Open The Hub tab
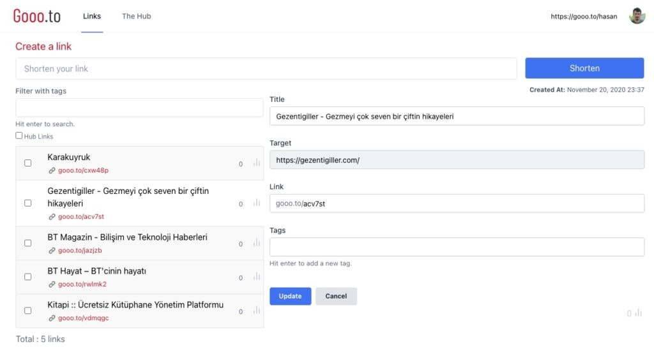This screenshot has height=354, width=654. pyautogui.click(x=137, y=16)
